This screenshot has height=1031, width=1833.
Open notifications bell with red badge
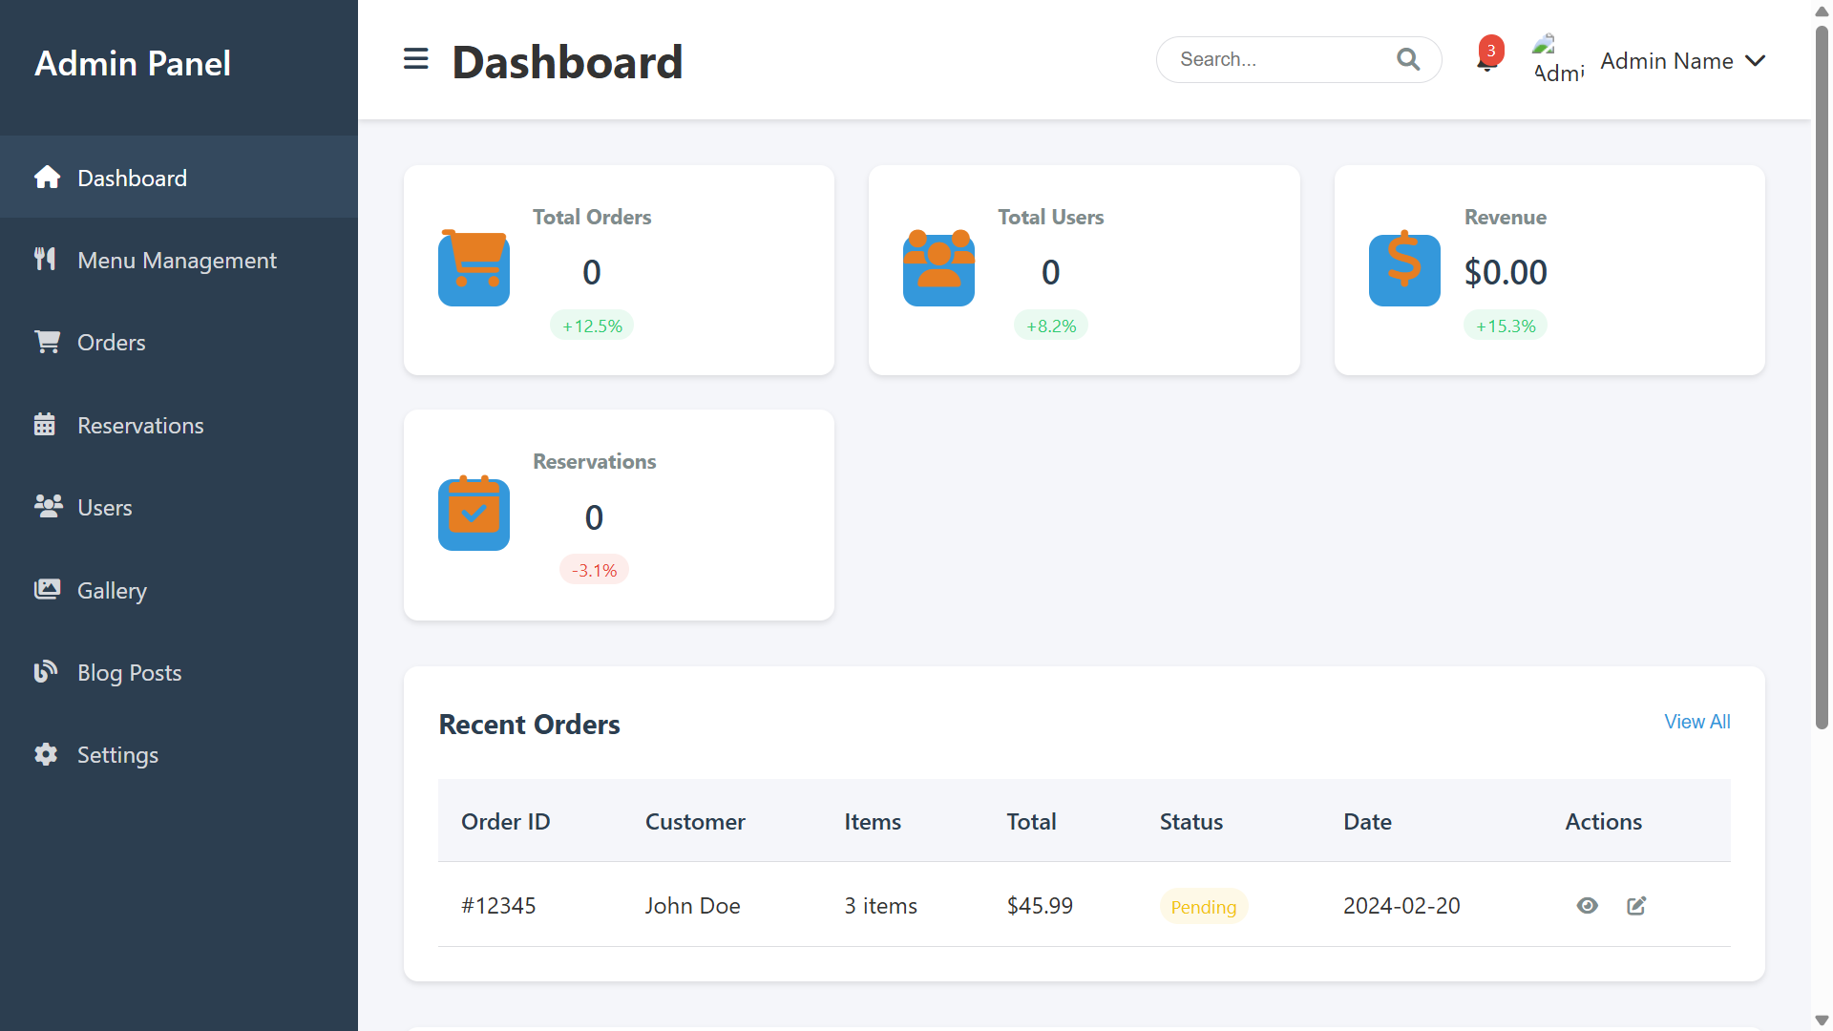tap(1487, 59)
